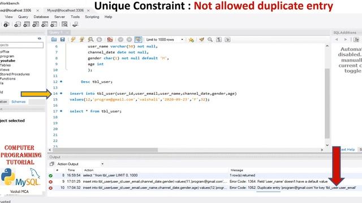Image resolution: width=362 pixels, height=203 pixels.
Task: Click the schema filter objects field
Action: pos(21,45)
